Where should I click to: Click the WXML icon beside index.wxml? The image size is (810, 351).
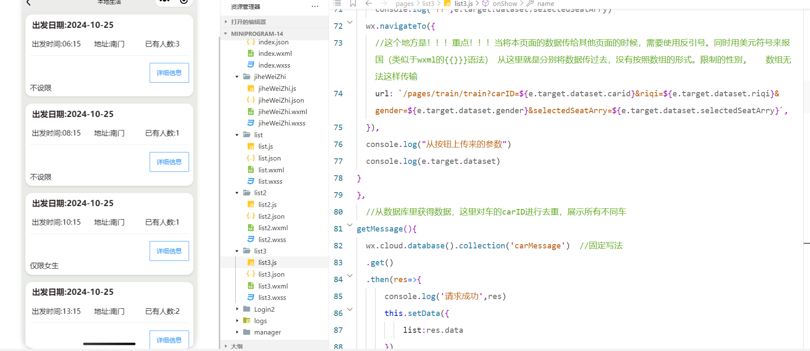click(251, 54)
